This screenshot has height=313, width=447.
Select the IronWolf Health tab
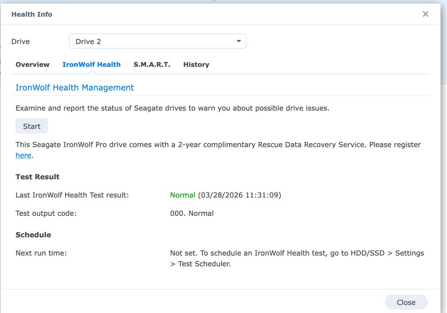tap(92, 64)
